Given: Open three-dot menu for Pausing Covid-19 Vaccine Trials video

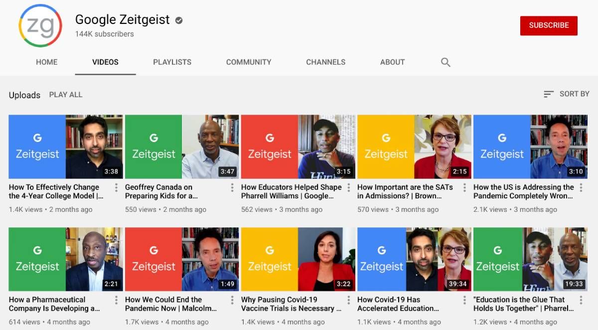Looking at the screenshot, I should 348,300.
